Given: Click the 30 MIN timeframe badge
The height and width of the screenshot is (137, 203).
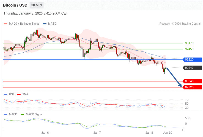Looking at the screenshot, I should coord(37,5).
